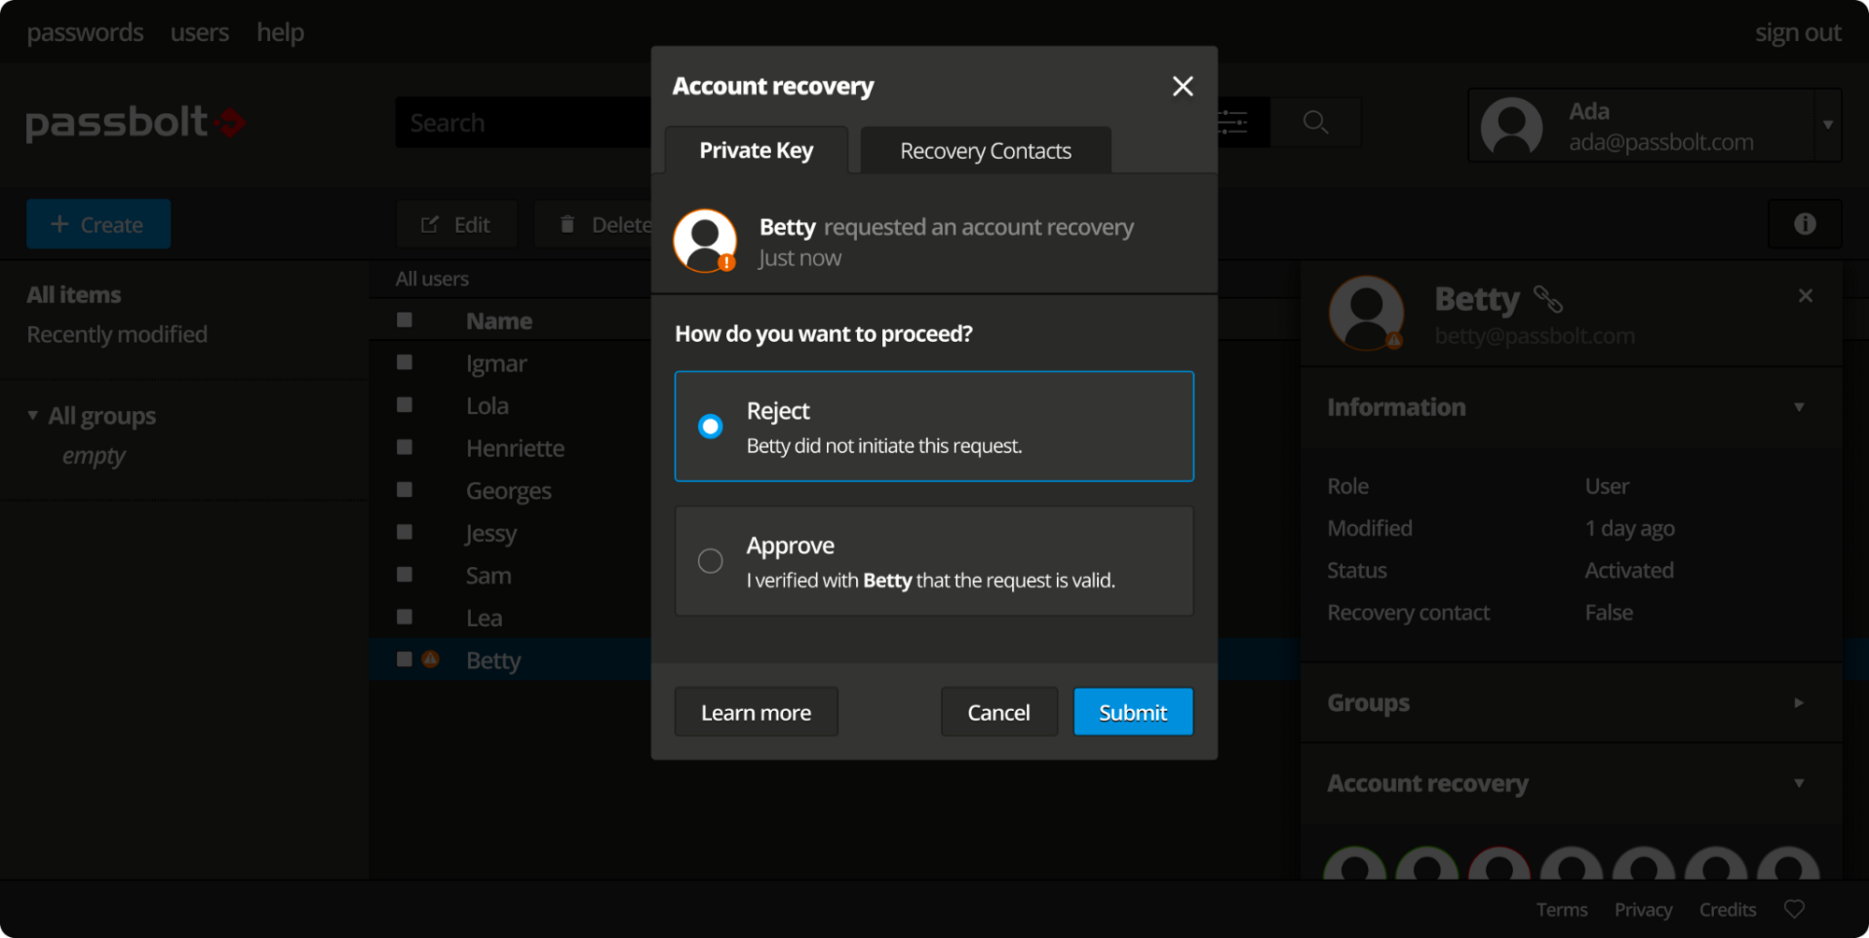Click the All users breadcrumb
The height and width of the screenshot is (938, 1869).
[432, 278]
